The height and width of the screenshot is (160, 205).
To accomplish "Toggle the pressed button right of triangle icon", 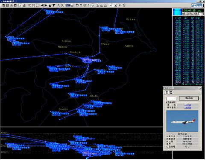I will [93, 6].
